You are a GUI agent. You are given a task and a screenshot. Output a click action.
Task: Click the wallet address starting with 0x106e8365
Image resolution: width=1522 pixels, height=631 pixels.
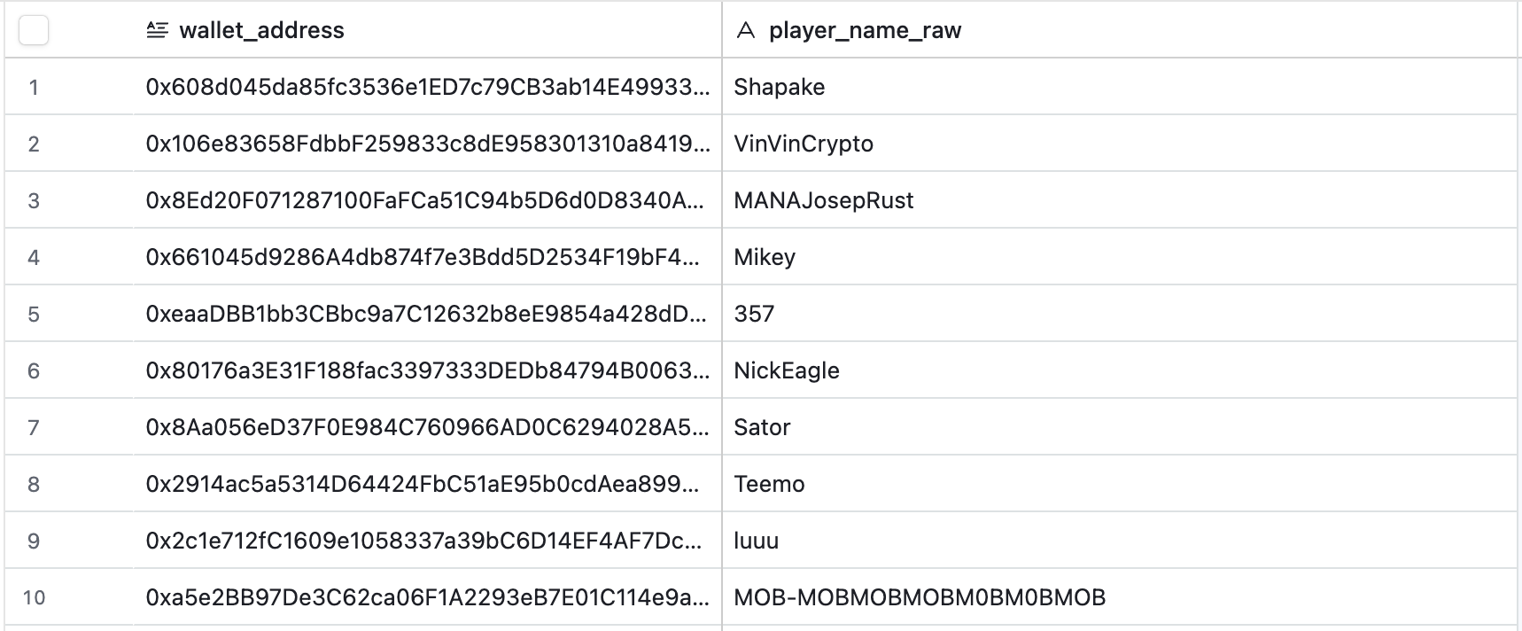pos(427,144)
